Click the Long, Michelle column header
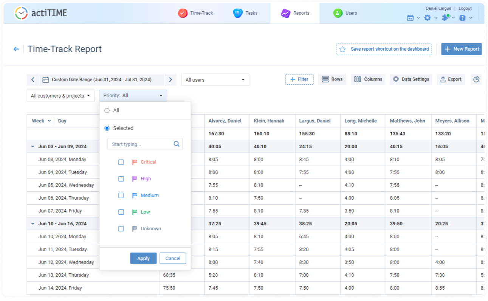488x301 pixels. pyautogui.click(x=361, y=121)
